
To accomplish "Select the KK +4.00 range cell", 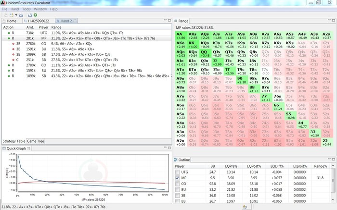I will pyautogui.click(x=193, y=45).
